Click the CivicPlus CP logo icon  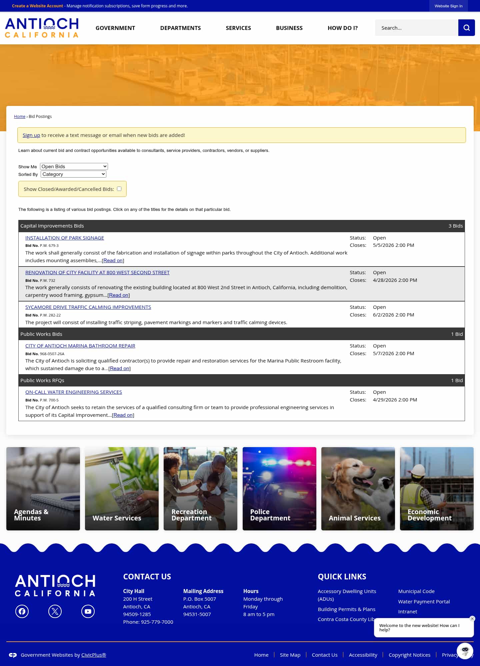click(x=13, y=655)
